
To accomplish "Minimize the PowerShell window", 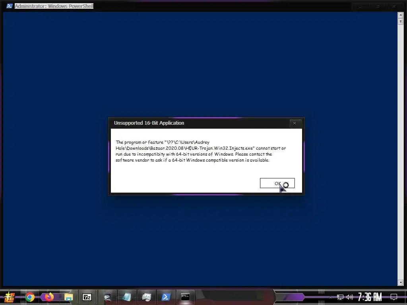I will pos(360,6).
